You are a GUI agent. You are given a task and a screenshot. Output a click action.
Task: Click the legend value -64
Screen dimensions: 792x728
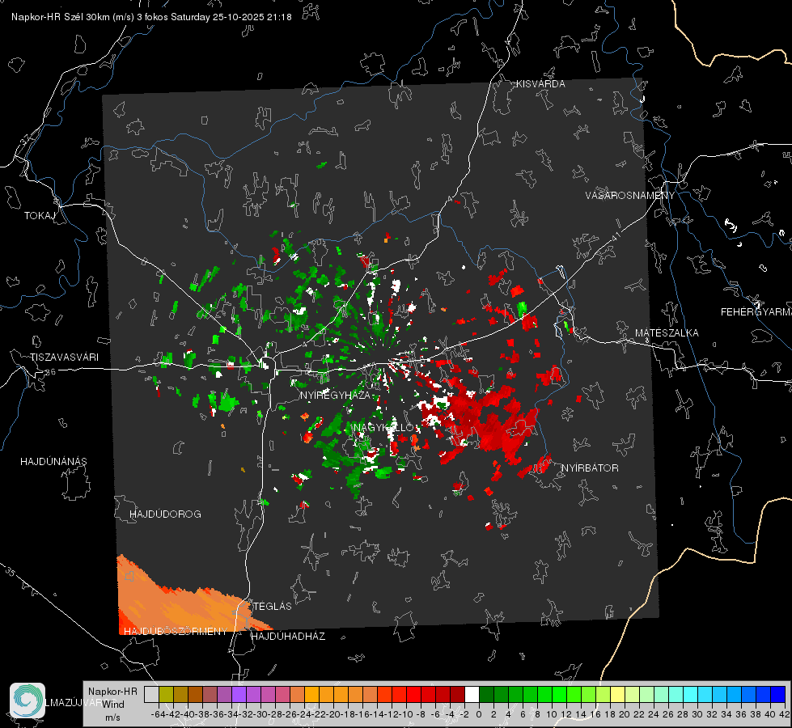pos(159,714)
